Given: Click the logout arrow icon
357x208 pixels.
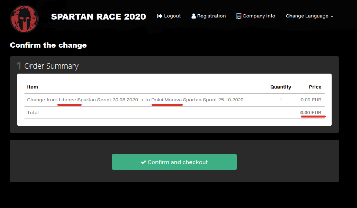Looking at the screenshot, I should pyautogui.click(x=160, y=16).
